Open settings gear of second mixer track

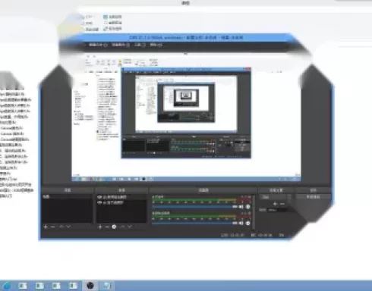point(248,224)
